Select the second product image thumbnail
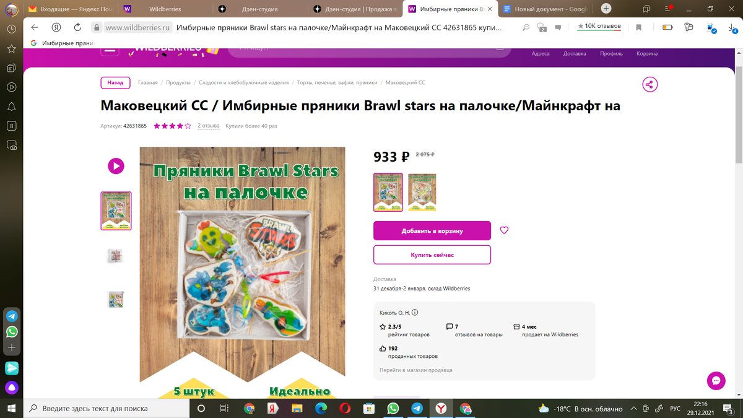The width and height of the screenshot is (743, 418). [x=116, y=255]
